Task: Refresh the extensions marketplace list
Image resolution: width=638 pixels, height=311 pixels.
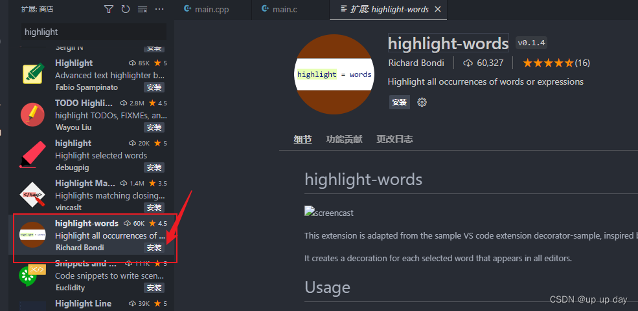Action: pos(125,9)
